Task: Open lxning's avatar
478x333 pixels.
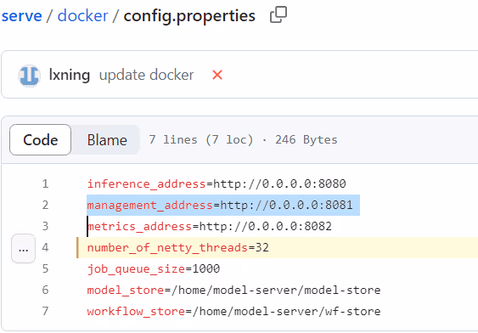Action: [x=29, y=76]
